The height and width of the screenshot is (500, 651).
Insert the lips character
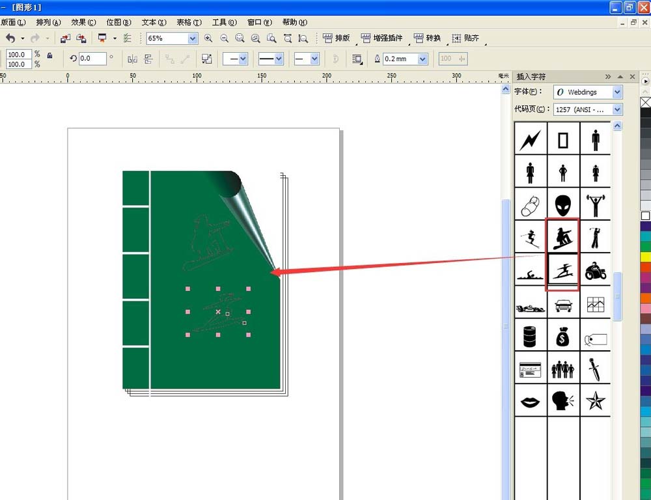click(531, 401)
